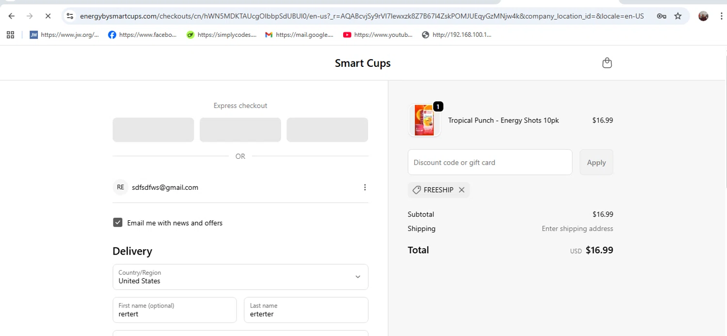Click the address bar URL
The image size is (727, 336).
click(x=362, y=16)
